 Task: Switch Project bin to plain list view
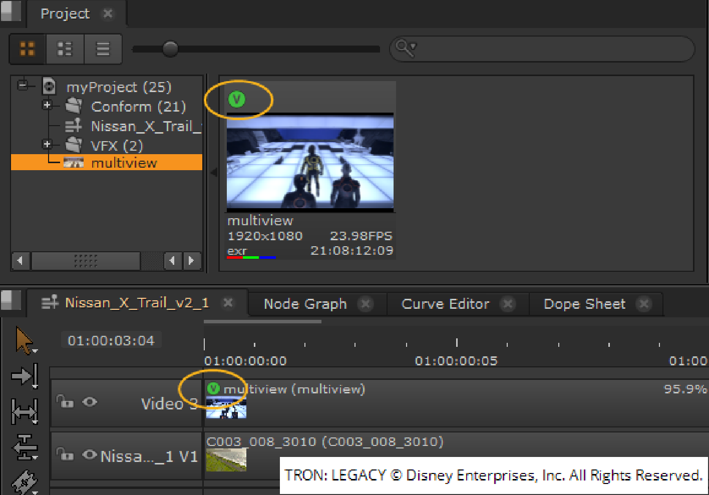tap(103, 49)
